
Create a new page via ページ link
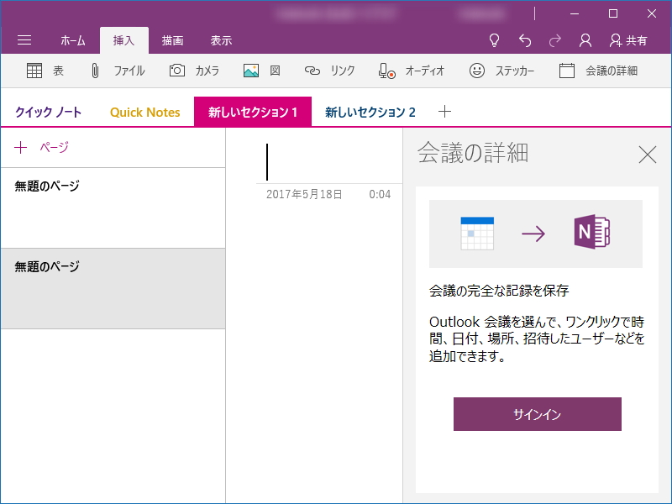coord(41,147)
